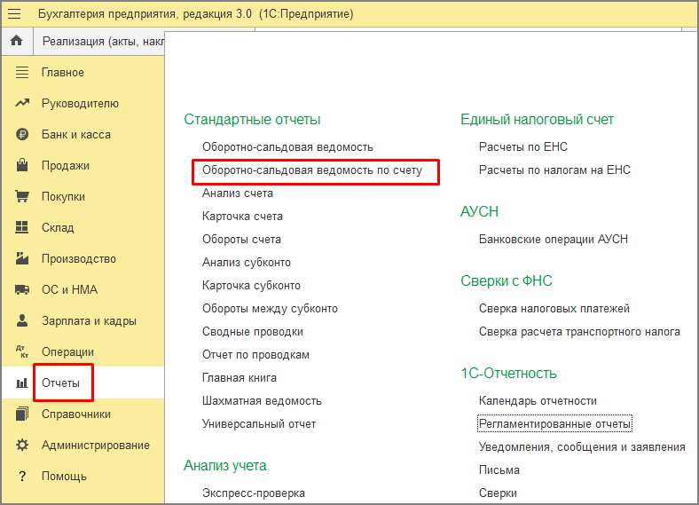Image resolution: width=699 pixels, height=505 pixels.
Task: Open the Анализ счета report
Action: [x=237, y=193]
